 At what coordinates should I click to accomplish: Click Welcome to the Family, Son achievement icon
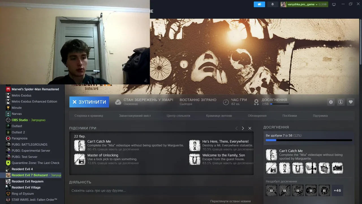click(x=195, y=159)
